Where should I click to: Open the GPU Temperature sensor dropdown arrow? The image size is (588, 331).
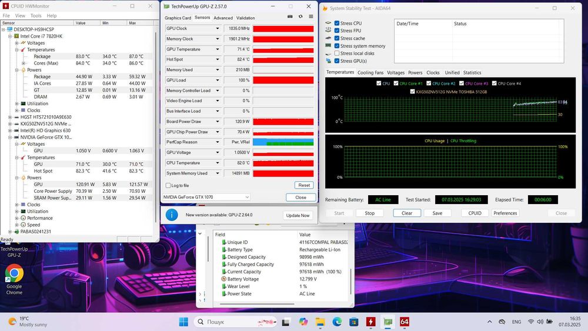tap(218, 49)
